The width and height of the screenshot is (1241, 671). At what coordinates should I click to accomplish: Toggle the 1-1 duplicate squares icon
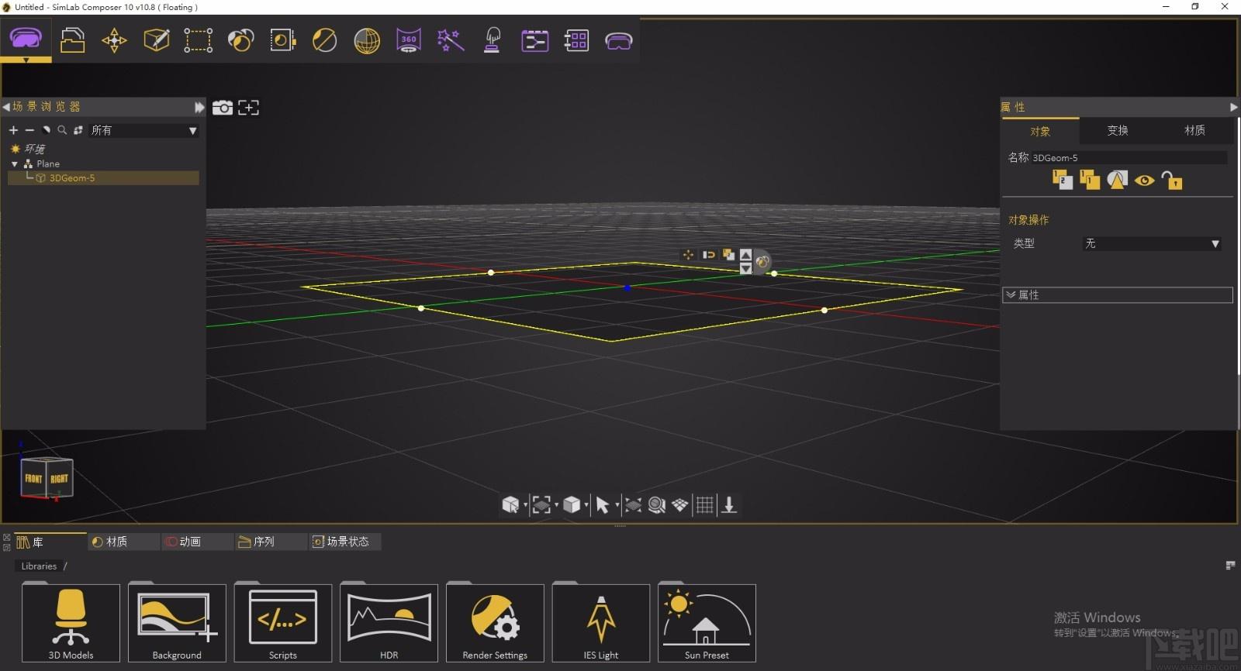point(1090,180)
